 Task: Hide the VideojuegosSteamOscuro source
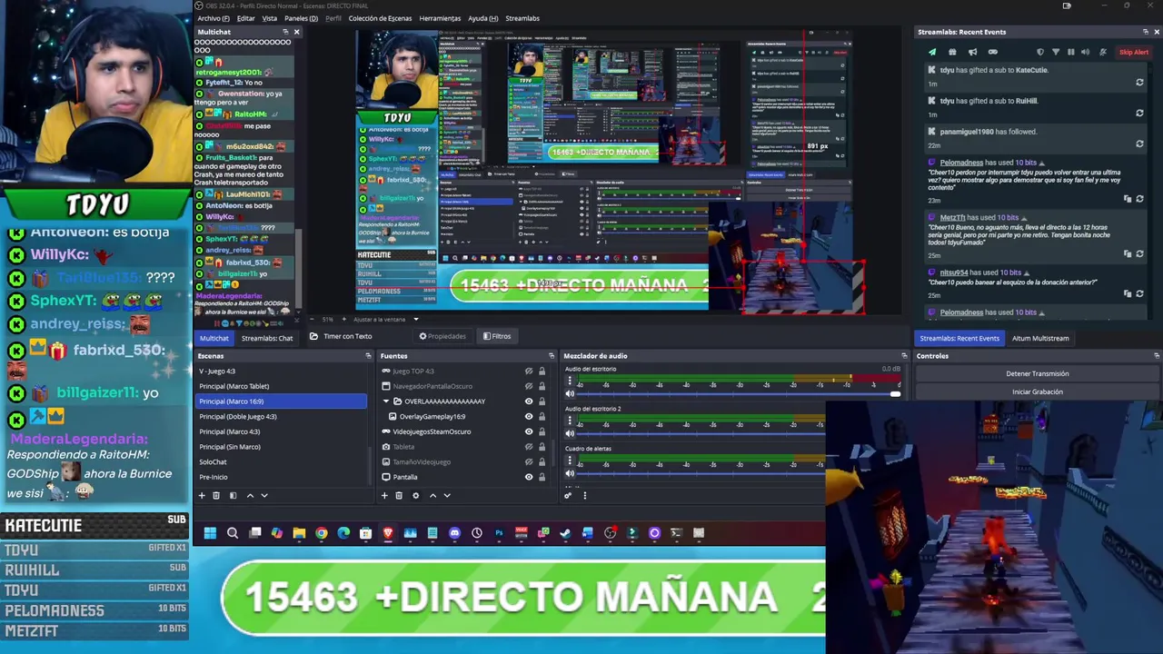[529, 431]
